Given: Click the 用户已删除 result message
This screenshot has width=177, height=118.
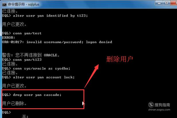Looking at the screenshot, I should click(14, 103).
